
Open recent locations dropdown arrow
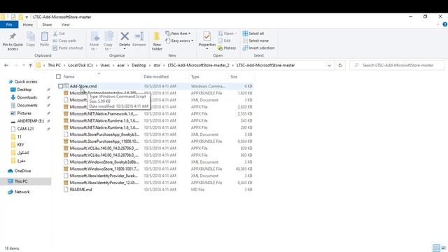tap(23, 65)
